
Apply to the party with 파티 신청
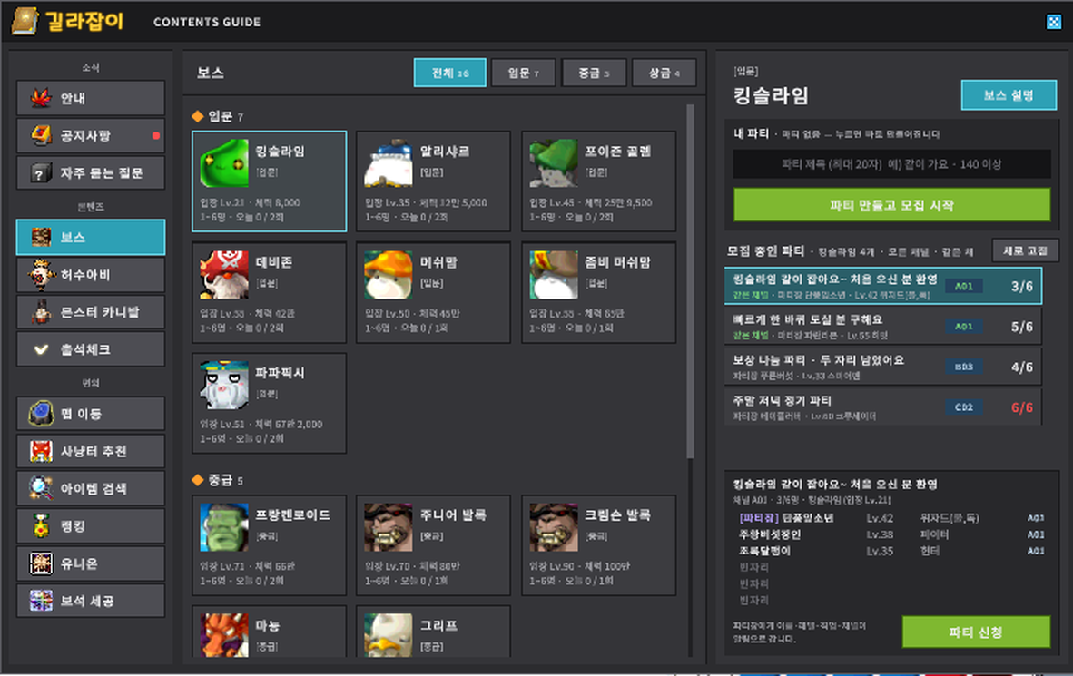[976, 632]
